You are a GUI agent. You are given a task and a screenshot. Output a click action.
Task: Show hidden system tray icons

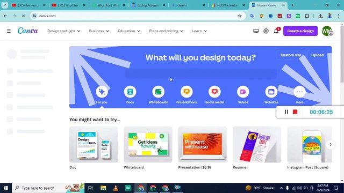(x=281, y=188)
